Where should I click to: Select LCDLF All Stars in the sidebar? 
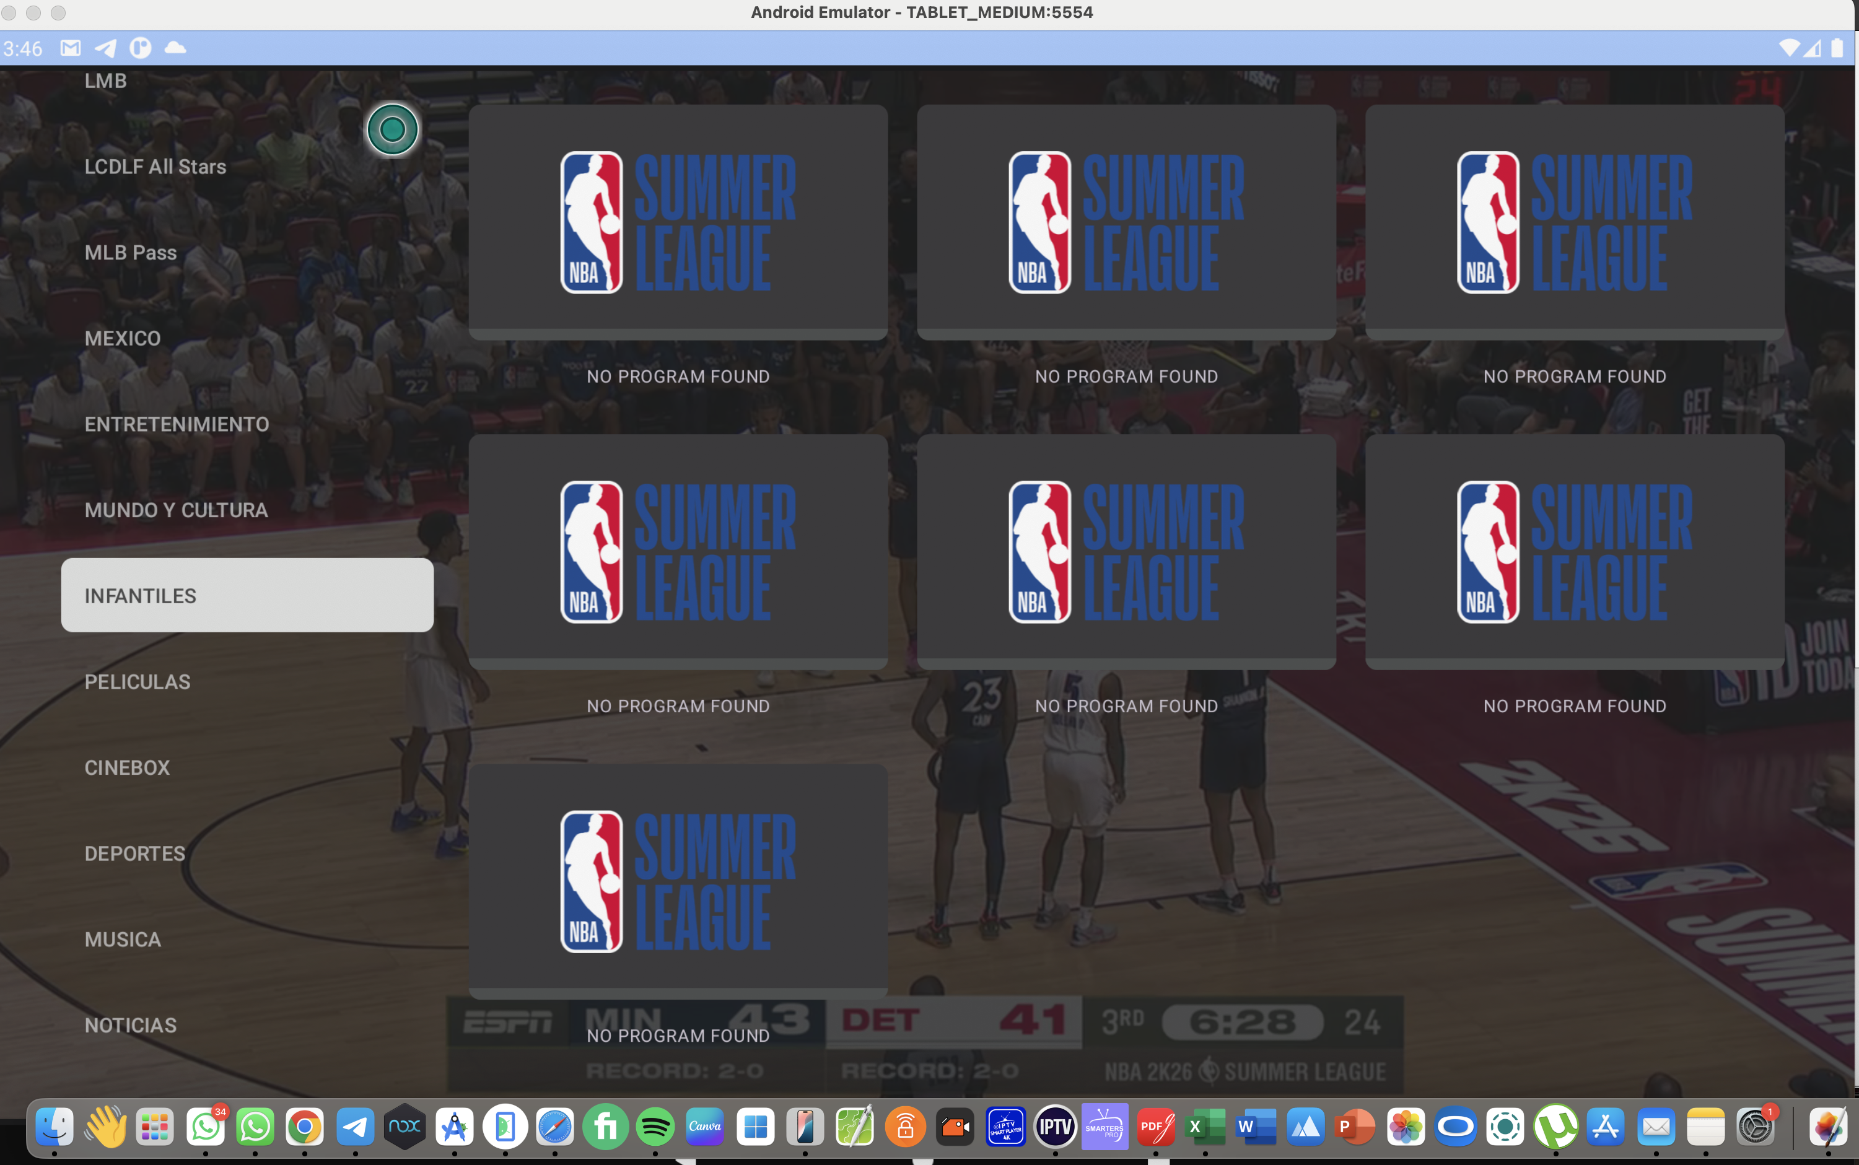155,167
